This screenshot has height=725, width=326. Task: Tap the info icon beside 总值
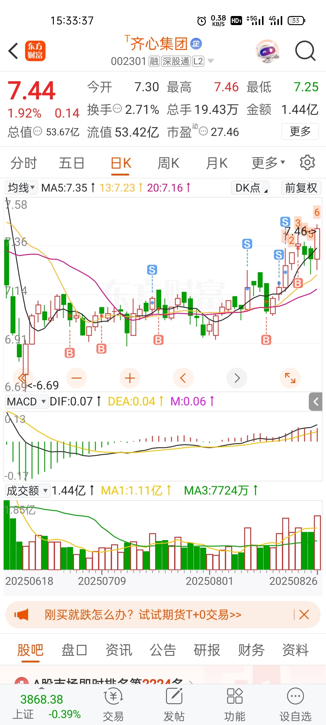coord(37,131)
